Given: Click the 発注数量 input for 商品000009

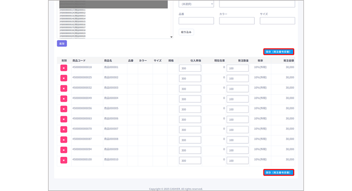Looking at the screenshot, I should point(237,150).
